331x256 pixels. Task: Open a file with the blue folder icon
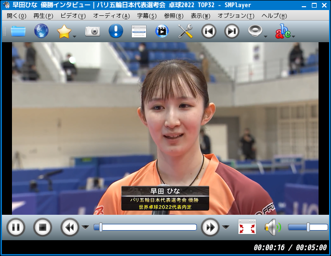point(18,31)
